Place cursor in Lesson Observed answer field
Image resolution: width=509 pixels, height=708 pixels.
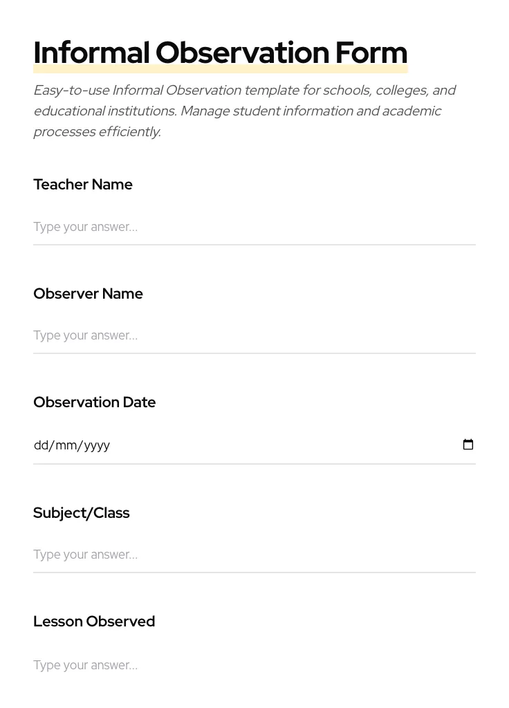[x=254, y=665]
